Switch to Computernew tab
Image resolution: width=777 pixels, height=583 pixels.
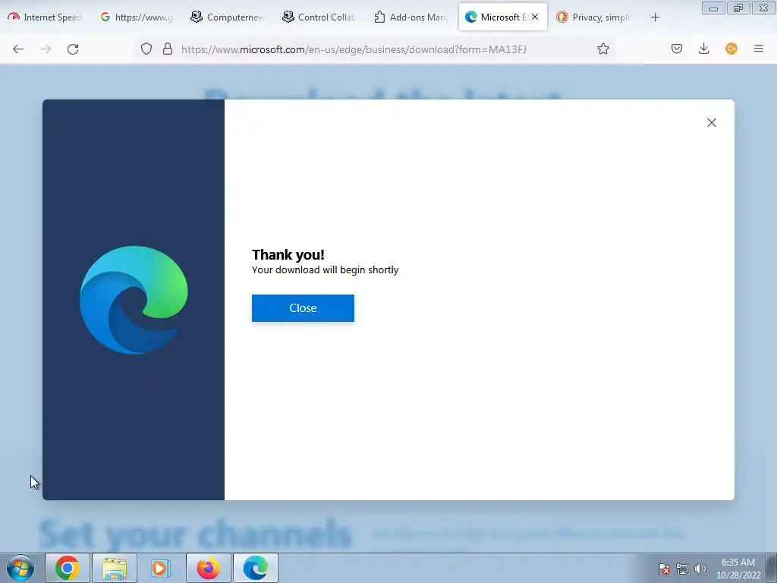pos(228,17)
